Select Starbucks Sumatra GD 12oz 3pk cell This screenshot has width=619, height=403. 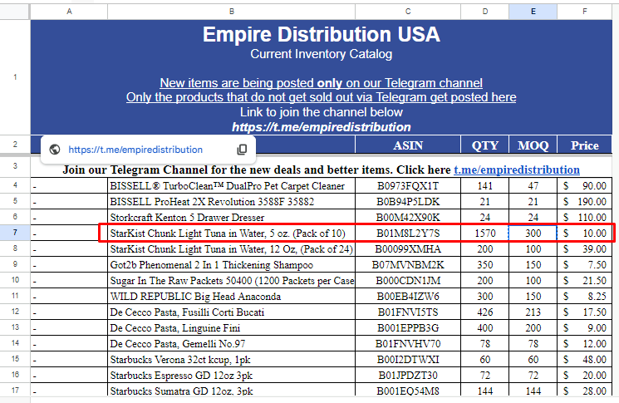click(231, 390)
